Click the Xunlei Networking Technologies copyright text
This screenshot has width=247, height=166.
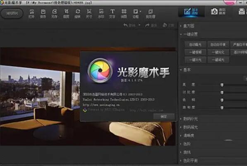coord(118,100)
